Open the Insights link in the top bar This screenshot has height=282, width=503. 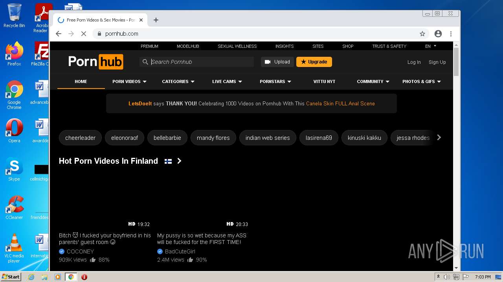click(x=285, y=46)
